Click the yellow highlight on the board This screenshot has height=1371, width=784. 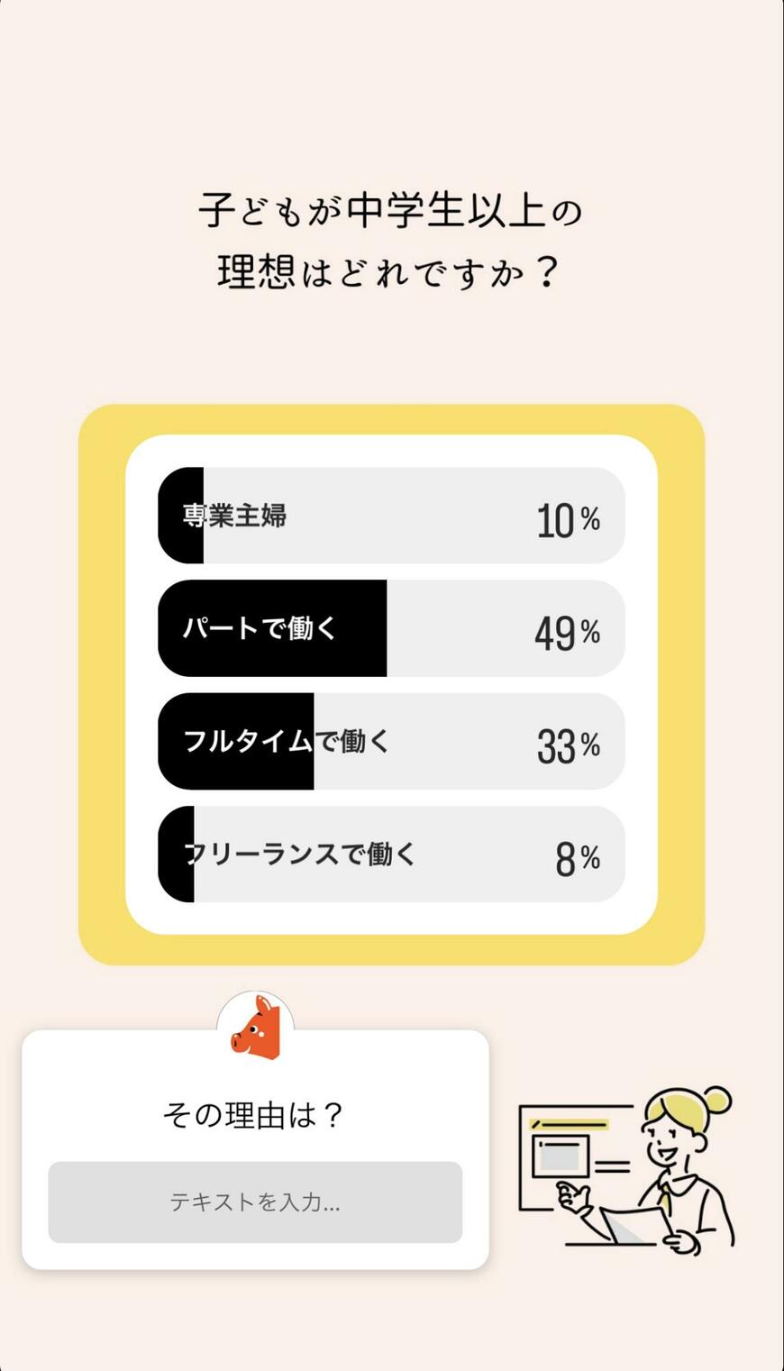[x=570, y=1124]
